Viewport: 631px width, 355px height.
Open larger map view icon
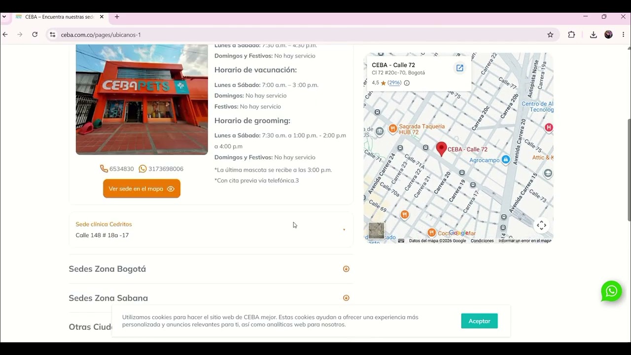[x=459, y=68]
